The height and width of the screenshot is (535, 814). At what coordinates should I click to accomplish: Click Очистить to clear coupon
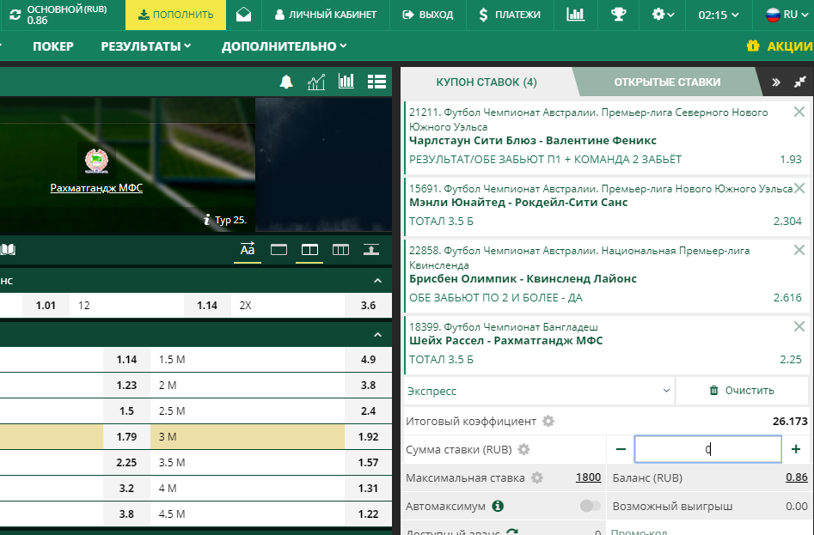coord(742,391)
